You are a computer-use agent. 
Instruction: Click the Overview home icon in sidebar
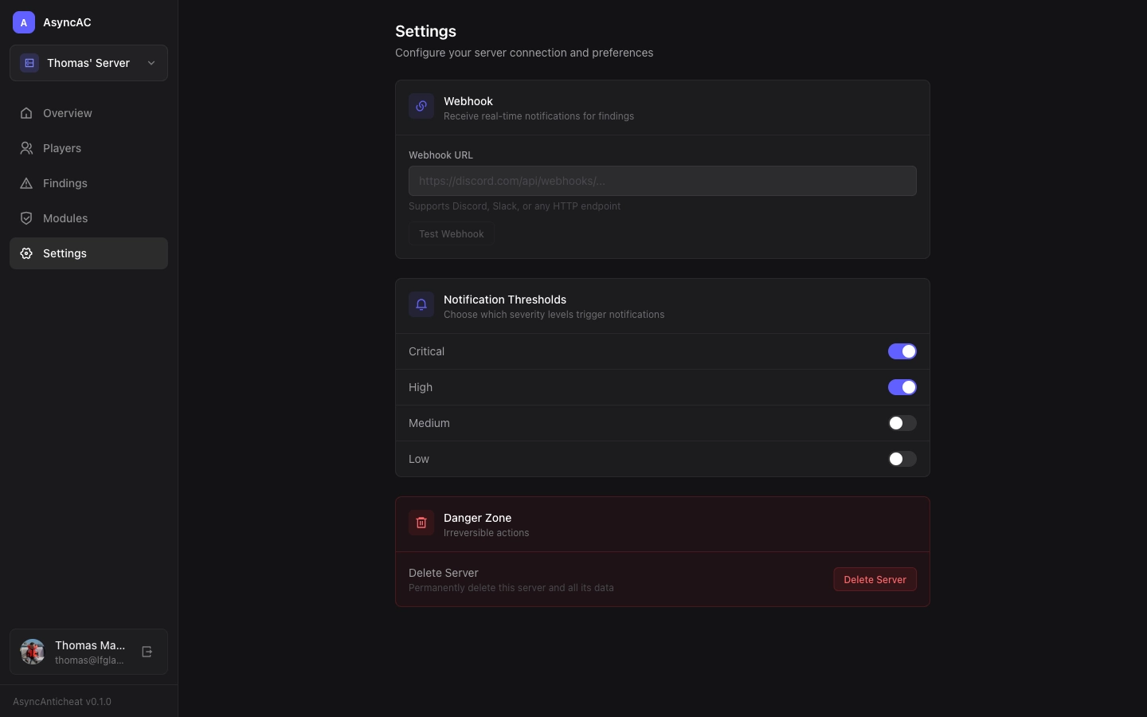click(26, 113)
